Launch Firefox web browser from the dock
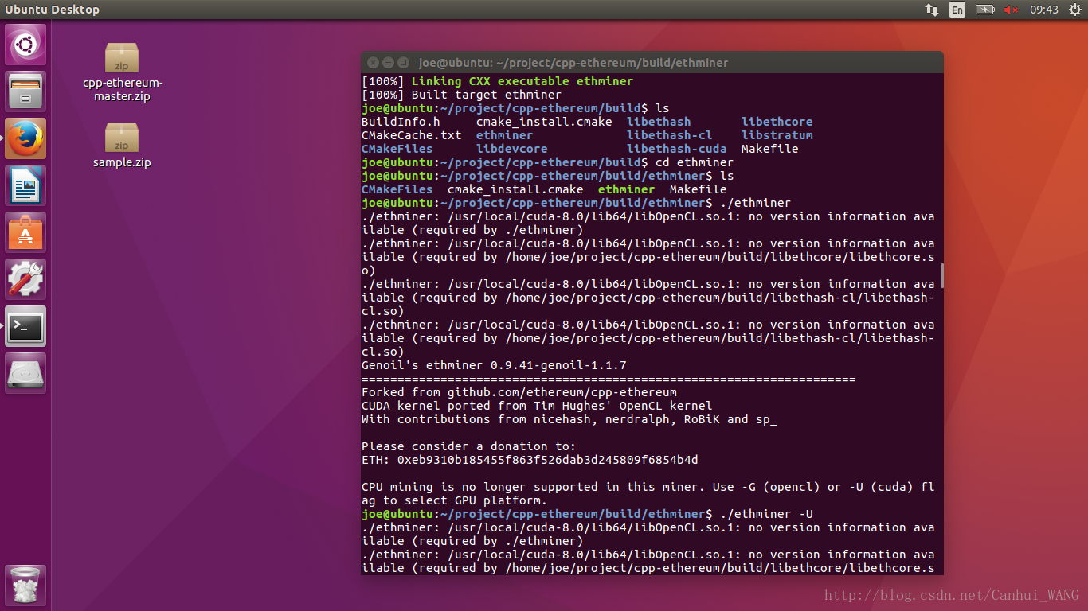The width and height of the screenshot is (1088, 611). point(26,138)
